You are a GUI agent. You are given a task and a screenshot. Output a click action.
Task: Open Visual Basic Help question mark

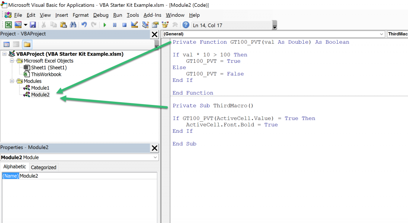[186, 25]
